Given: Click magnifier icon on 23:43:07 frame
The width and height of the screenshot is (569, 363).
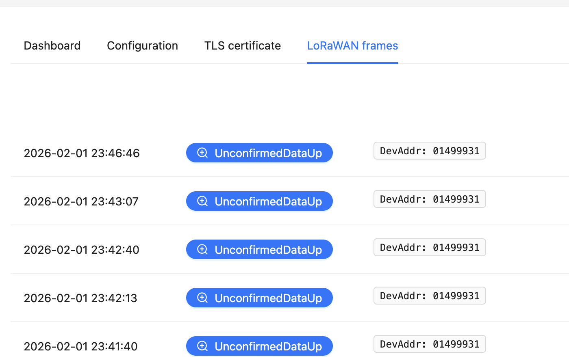Looking at the screenshot, I should coord(202,201).
